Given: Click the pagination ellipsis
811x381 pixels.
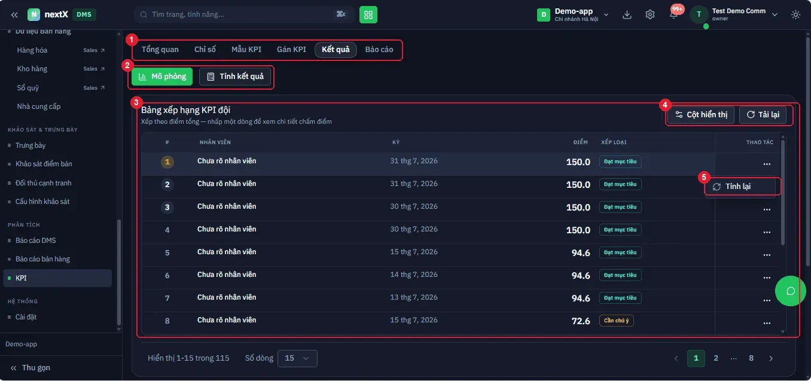Looking at the screenshot, I should [x=734, y=358].
